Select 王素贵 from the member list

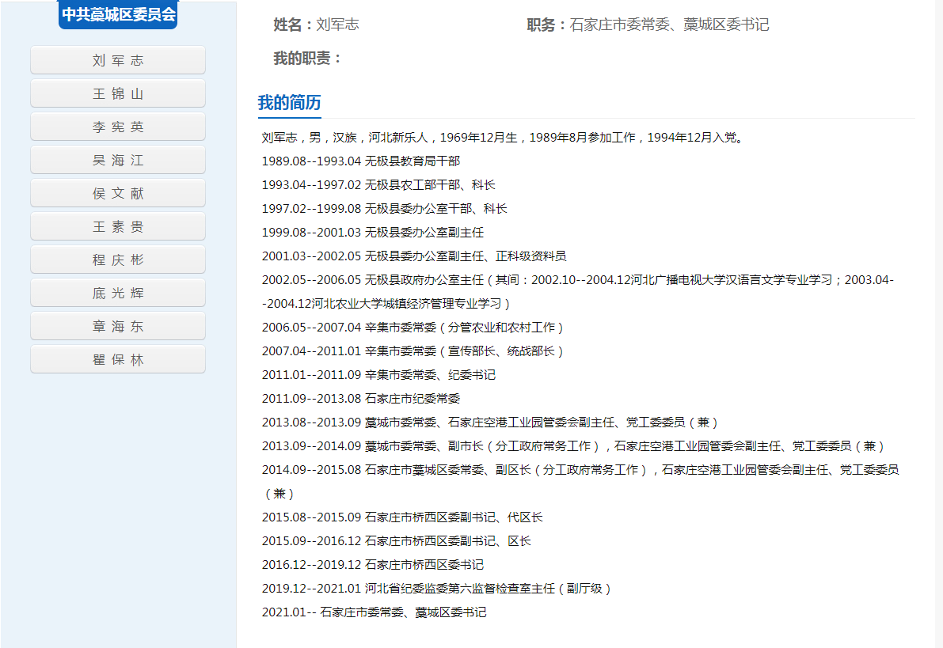tap(117, 225)
